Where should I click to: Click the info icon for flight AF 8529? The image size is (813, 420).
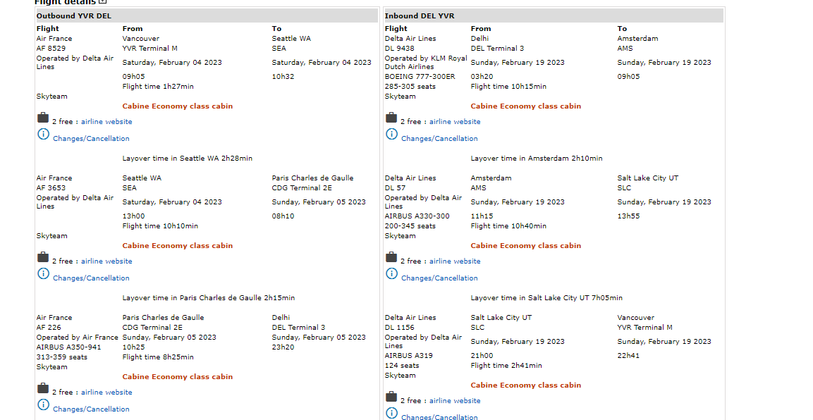[43, 134]
